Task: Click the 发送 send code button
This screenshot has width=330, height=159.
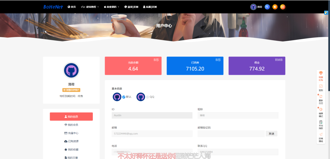Action: pos(271,134)
